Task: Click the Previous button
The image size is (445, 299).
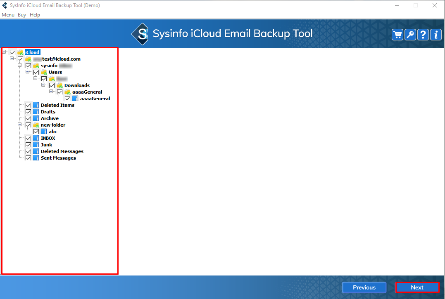Action: pos(364,287)
